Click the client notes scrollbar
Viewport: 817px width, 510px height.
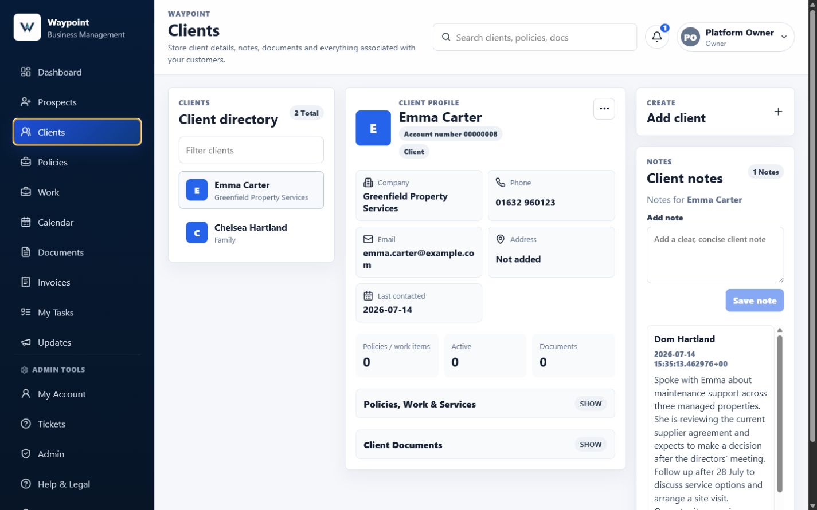[780, 413]
